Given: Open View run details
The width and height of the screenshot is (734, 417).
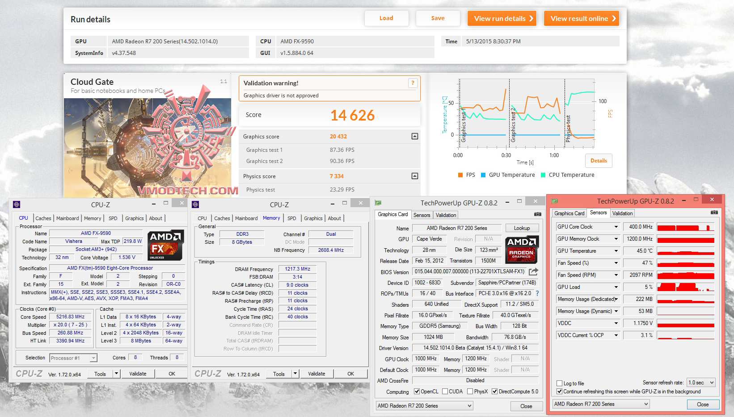Looking at the screenshot, I should [502, 18].
